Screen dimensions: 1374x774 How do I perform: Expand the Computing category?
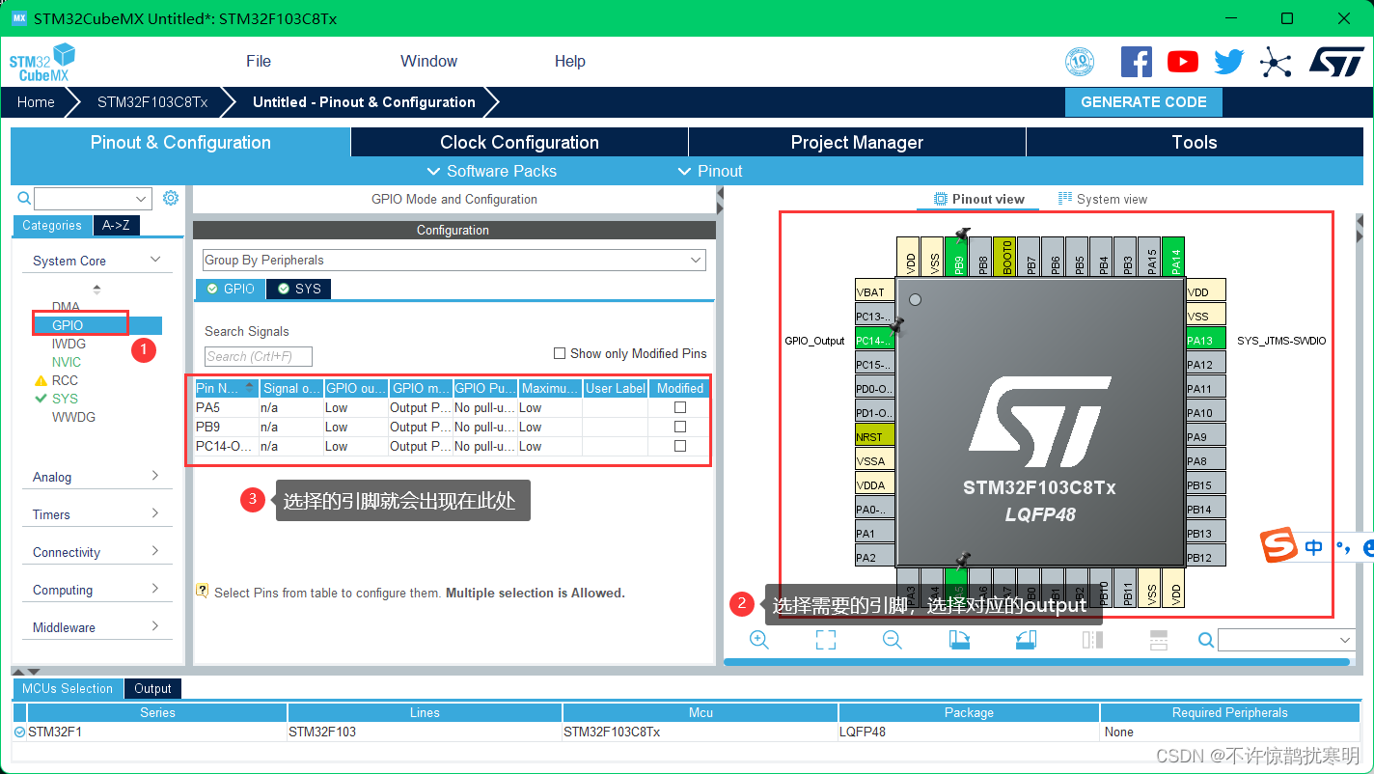point(155,589)
